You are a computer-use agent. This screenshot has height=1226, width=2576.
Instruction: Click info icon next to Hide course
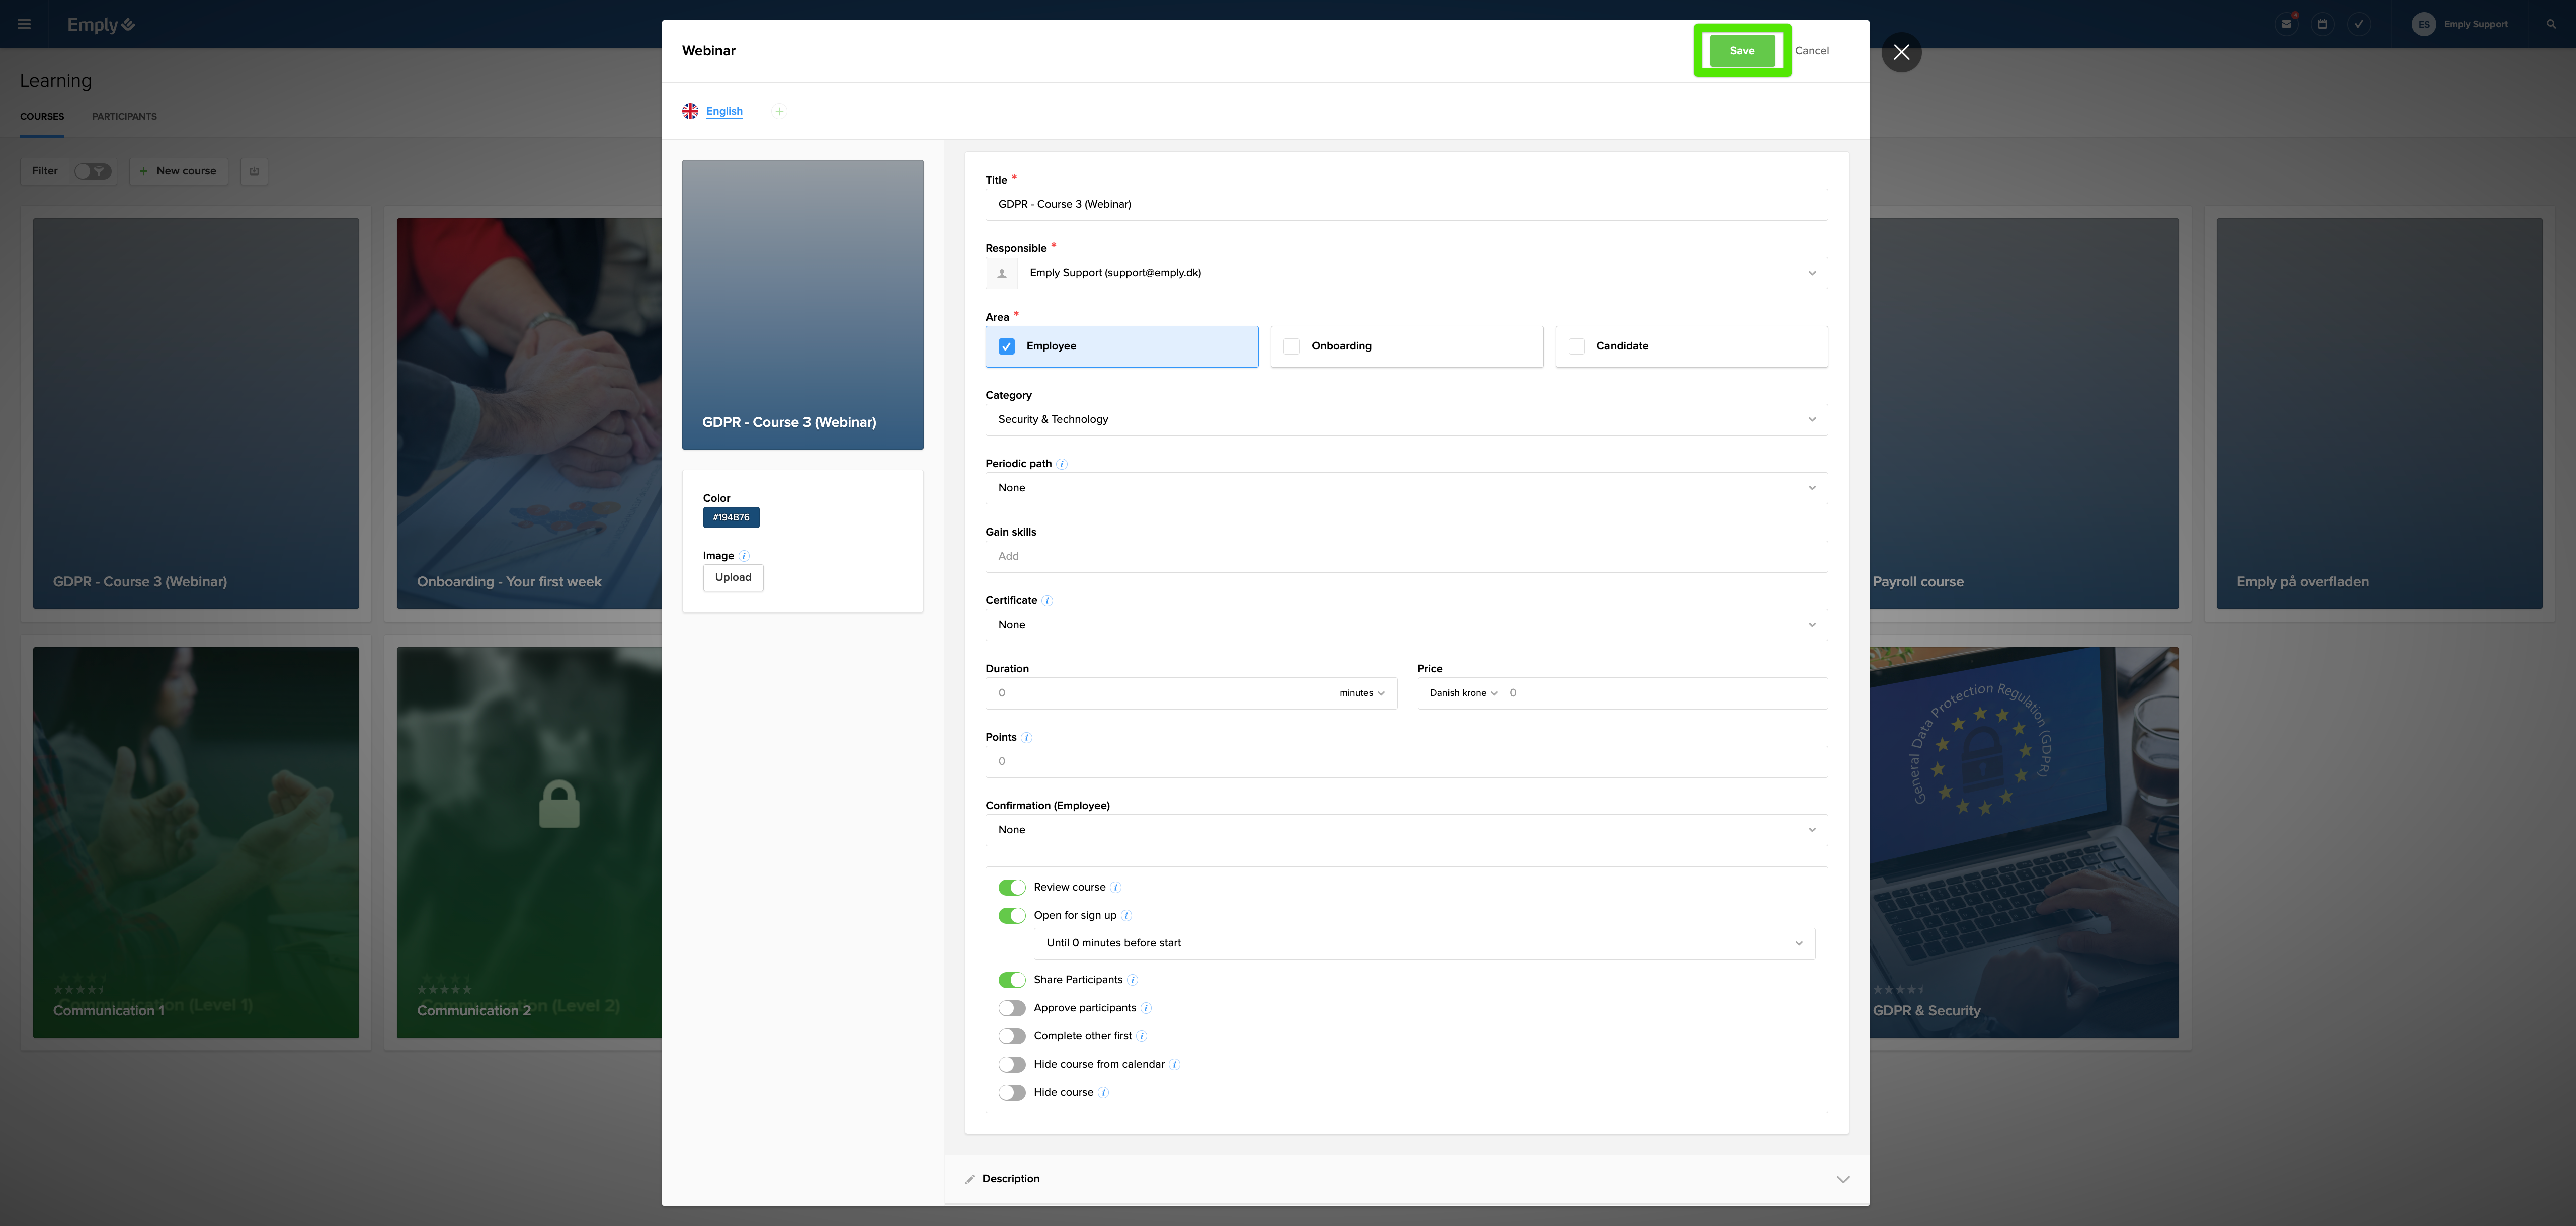1103,1092
